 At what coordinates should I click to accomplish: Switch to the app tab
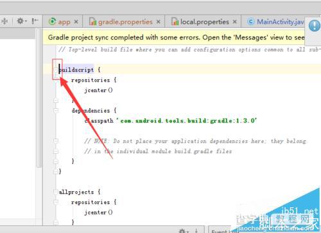point(64,22)
